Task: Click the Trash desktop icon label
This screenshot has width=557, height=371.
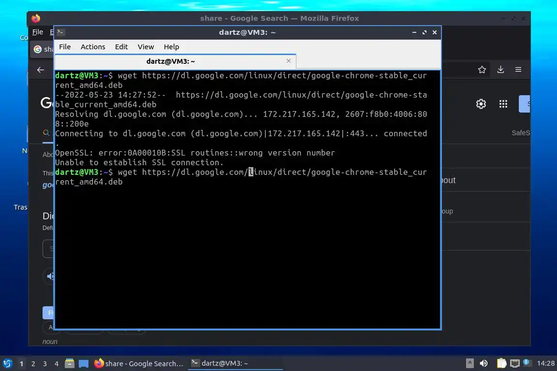Action: click(20, 207)
